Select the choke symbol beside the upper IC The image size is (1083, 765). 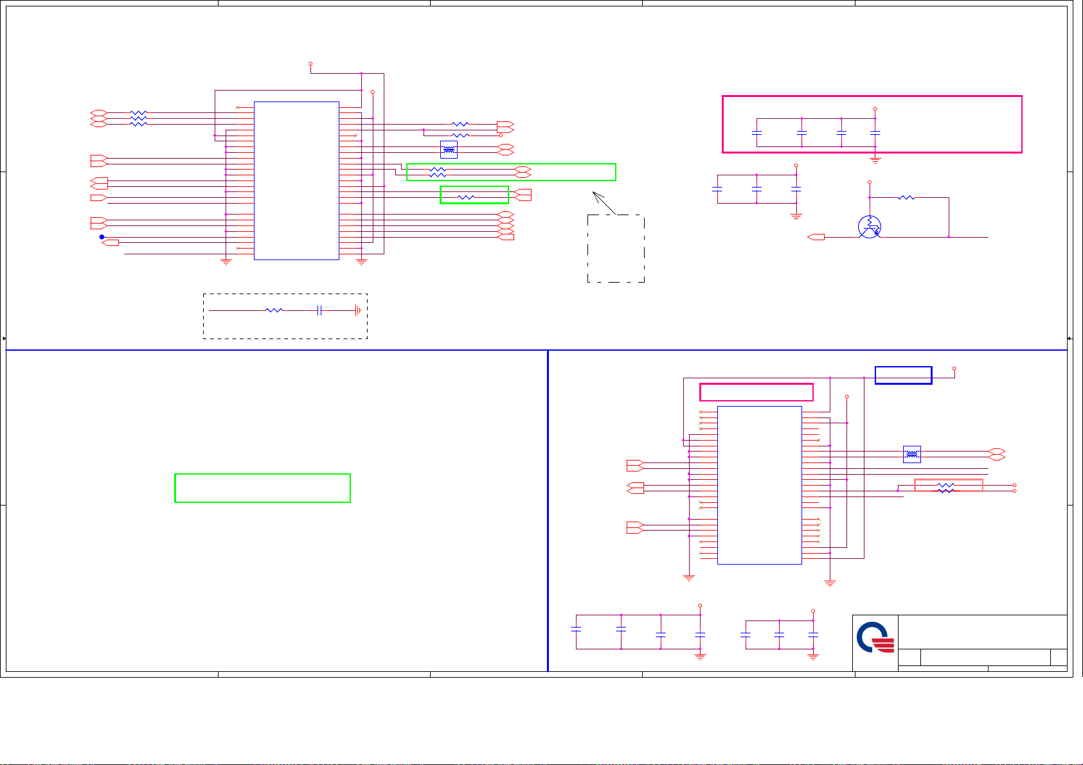pyautogui.click(x=449, y=150)
